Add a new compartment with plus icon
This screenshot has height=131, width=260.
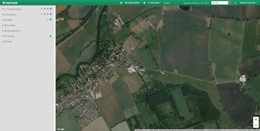(42, 9)
